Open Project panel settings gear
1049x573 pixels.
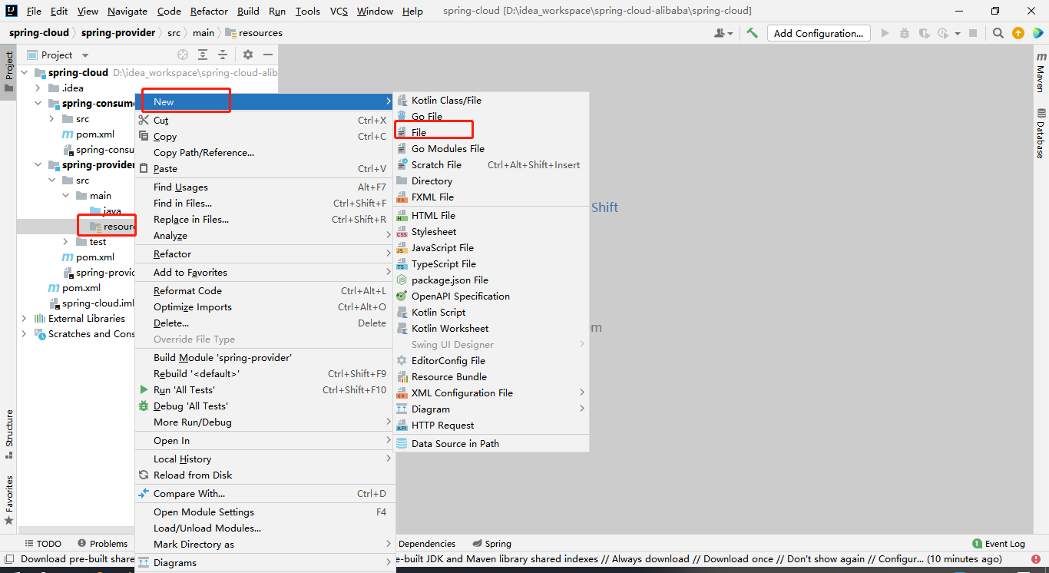(x=248, y=55)
